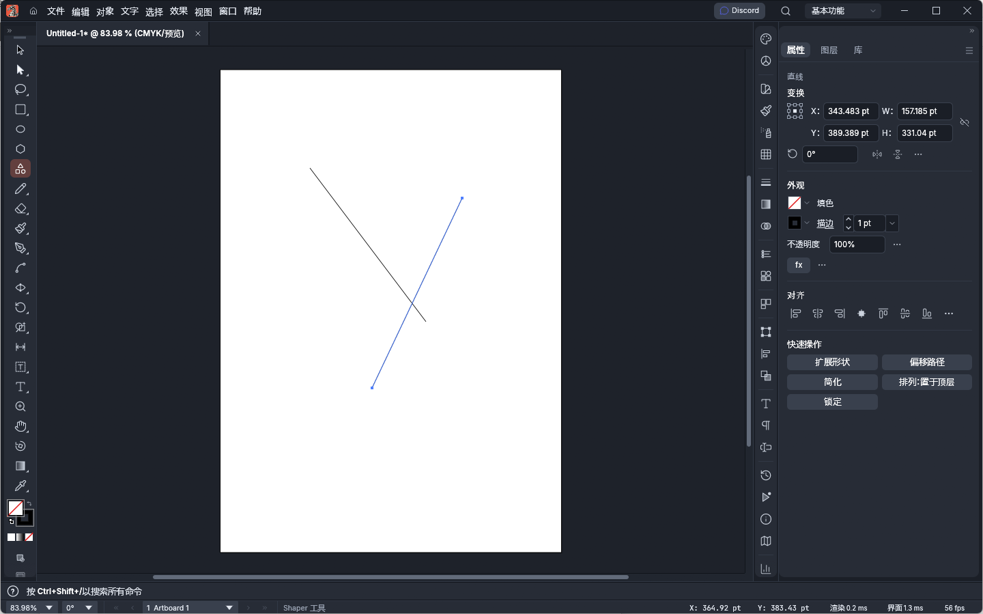Open the color palette panel icon
Screen dimensions: 983x614
click(766, 39)
